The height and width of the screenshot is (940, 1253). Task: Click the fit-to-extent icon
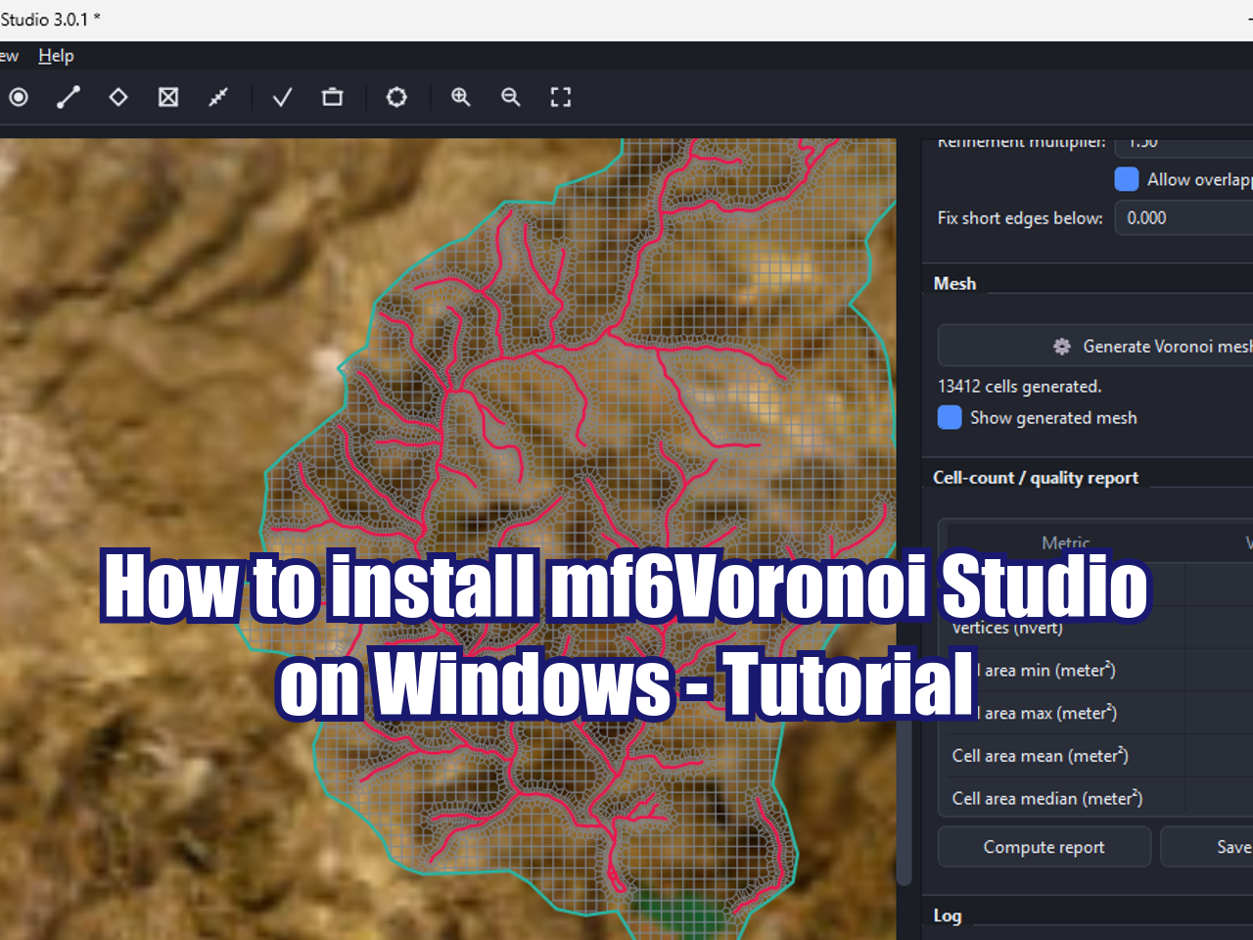point(561,97)
